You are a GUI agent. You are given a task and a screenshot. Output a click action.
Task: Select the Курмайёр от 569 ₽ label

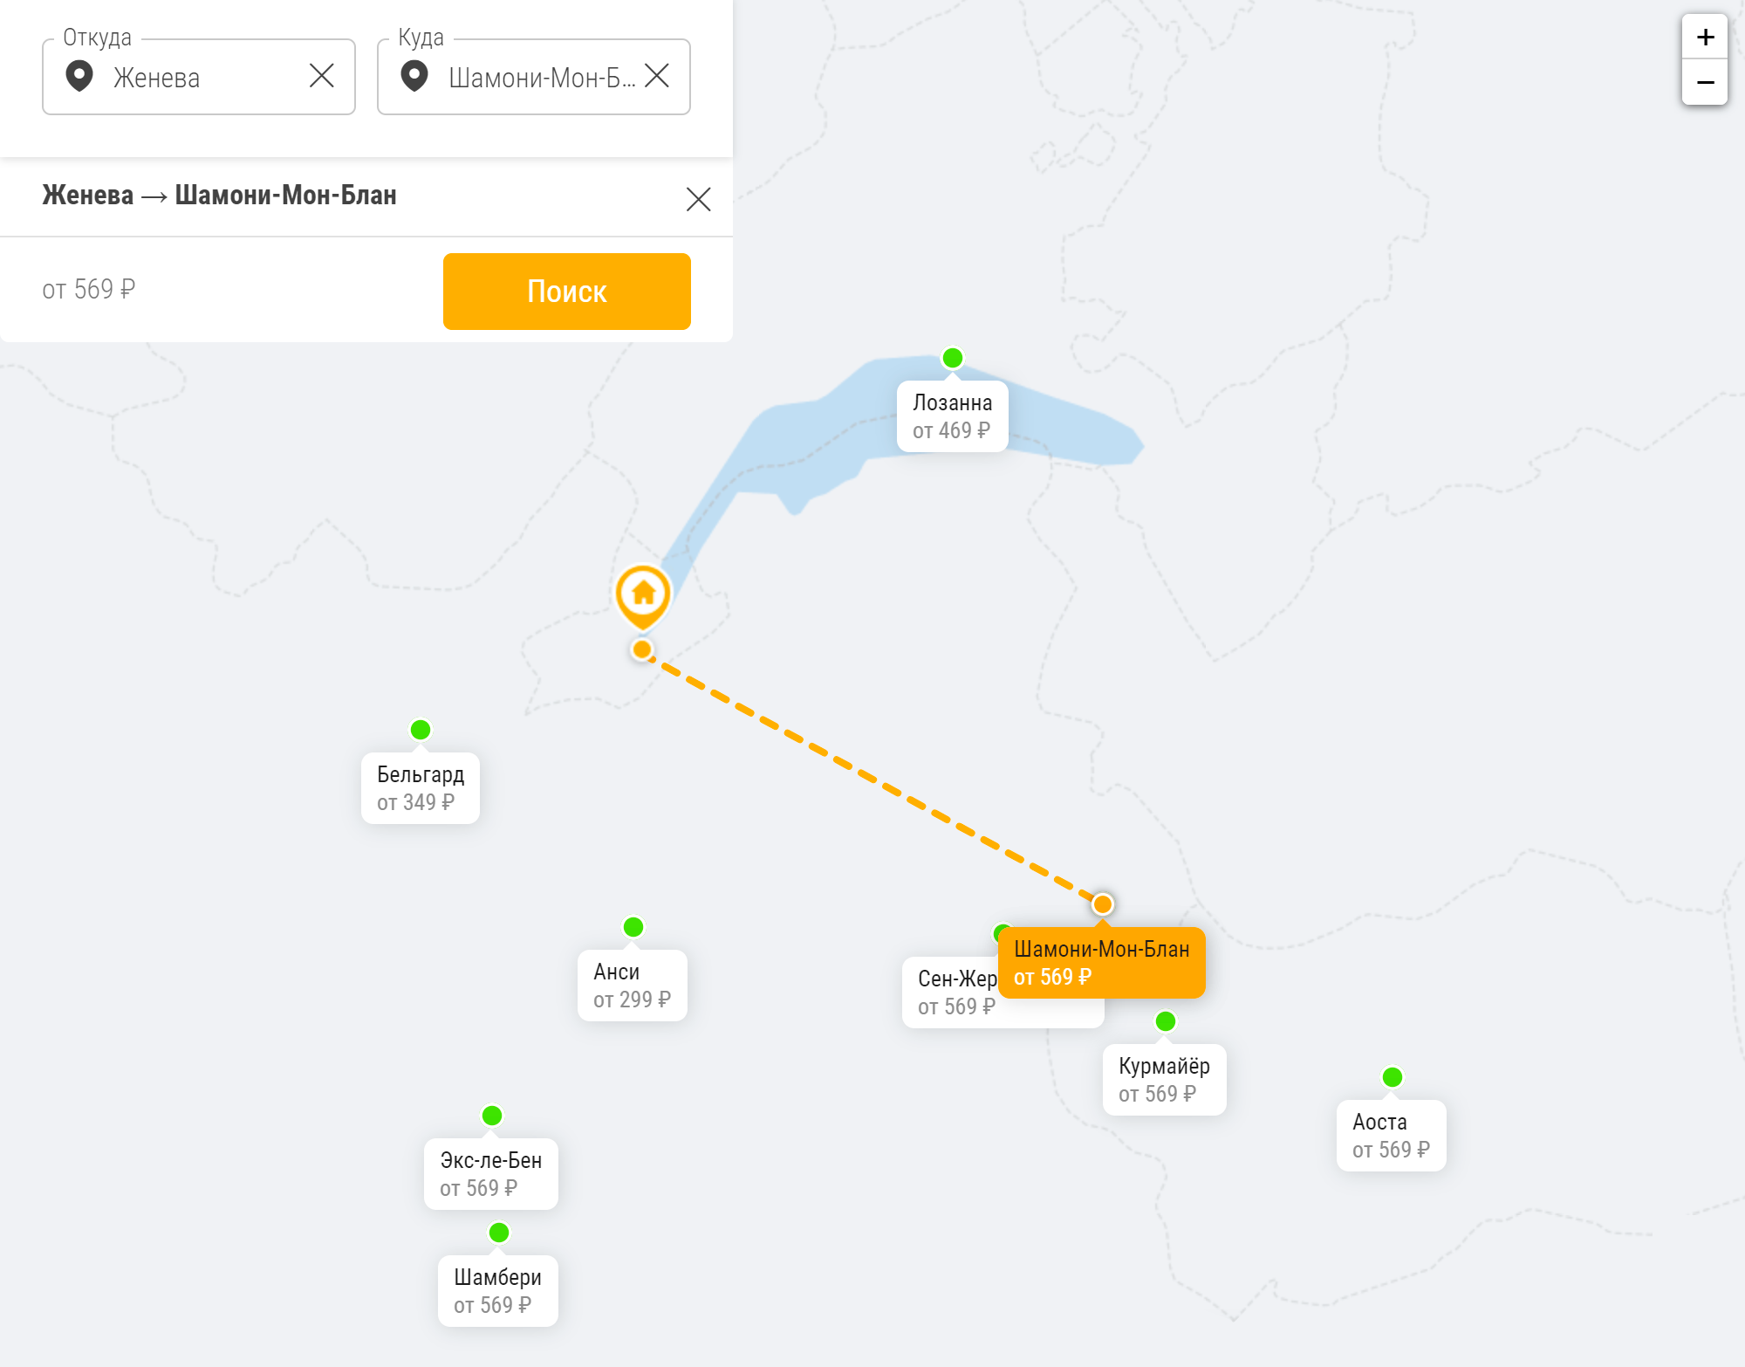(x=1165, y=1080)
